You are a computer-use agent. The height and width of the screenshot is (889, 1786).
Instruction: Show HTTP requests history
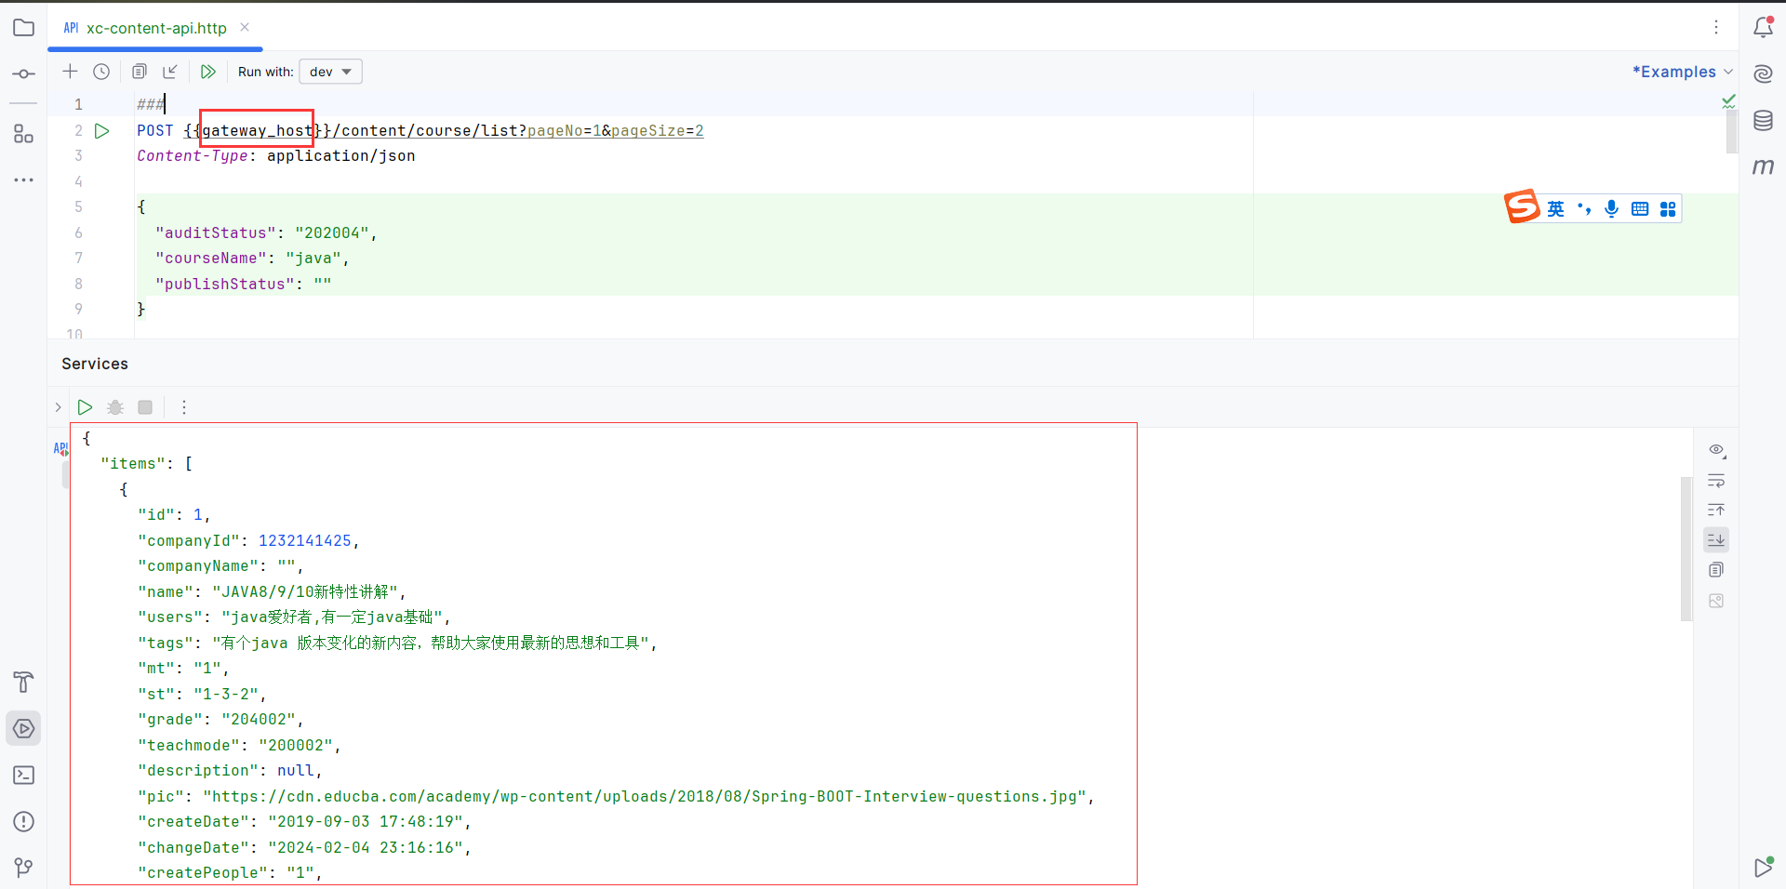coord(101,72)
